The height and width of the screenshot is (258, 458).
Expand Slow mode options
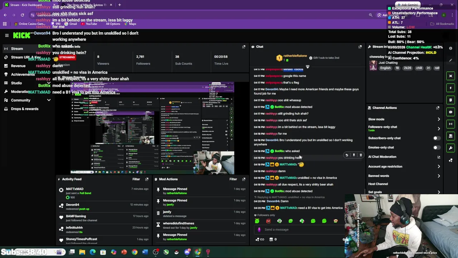coord(439,119)
